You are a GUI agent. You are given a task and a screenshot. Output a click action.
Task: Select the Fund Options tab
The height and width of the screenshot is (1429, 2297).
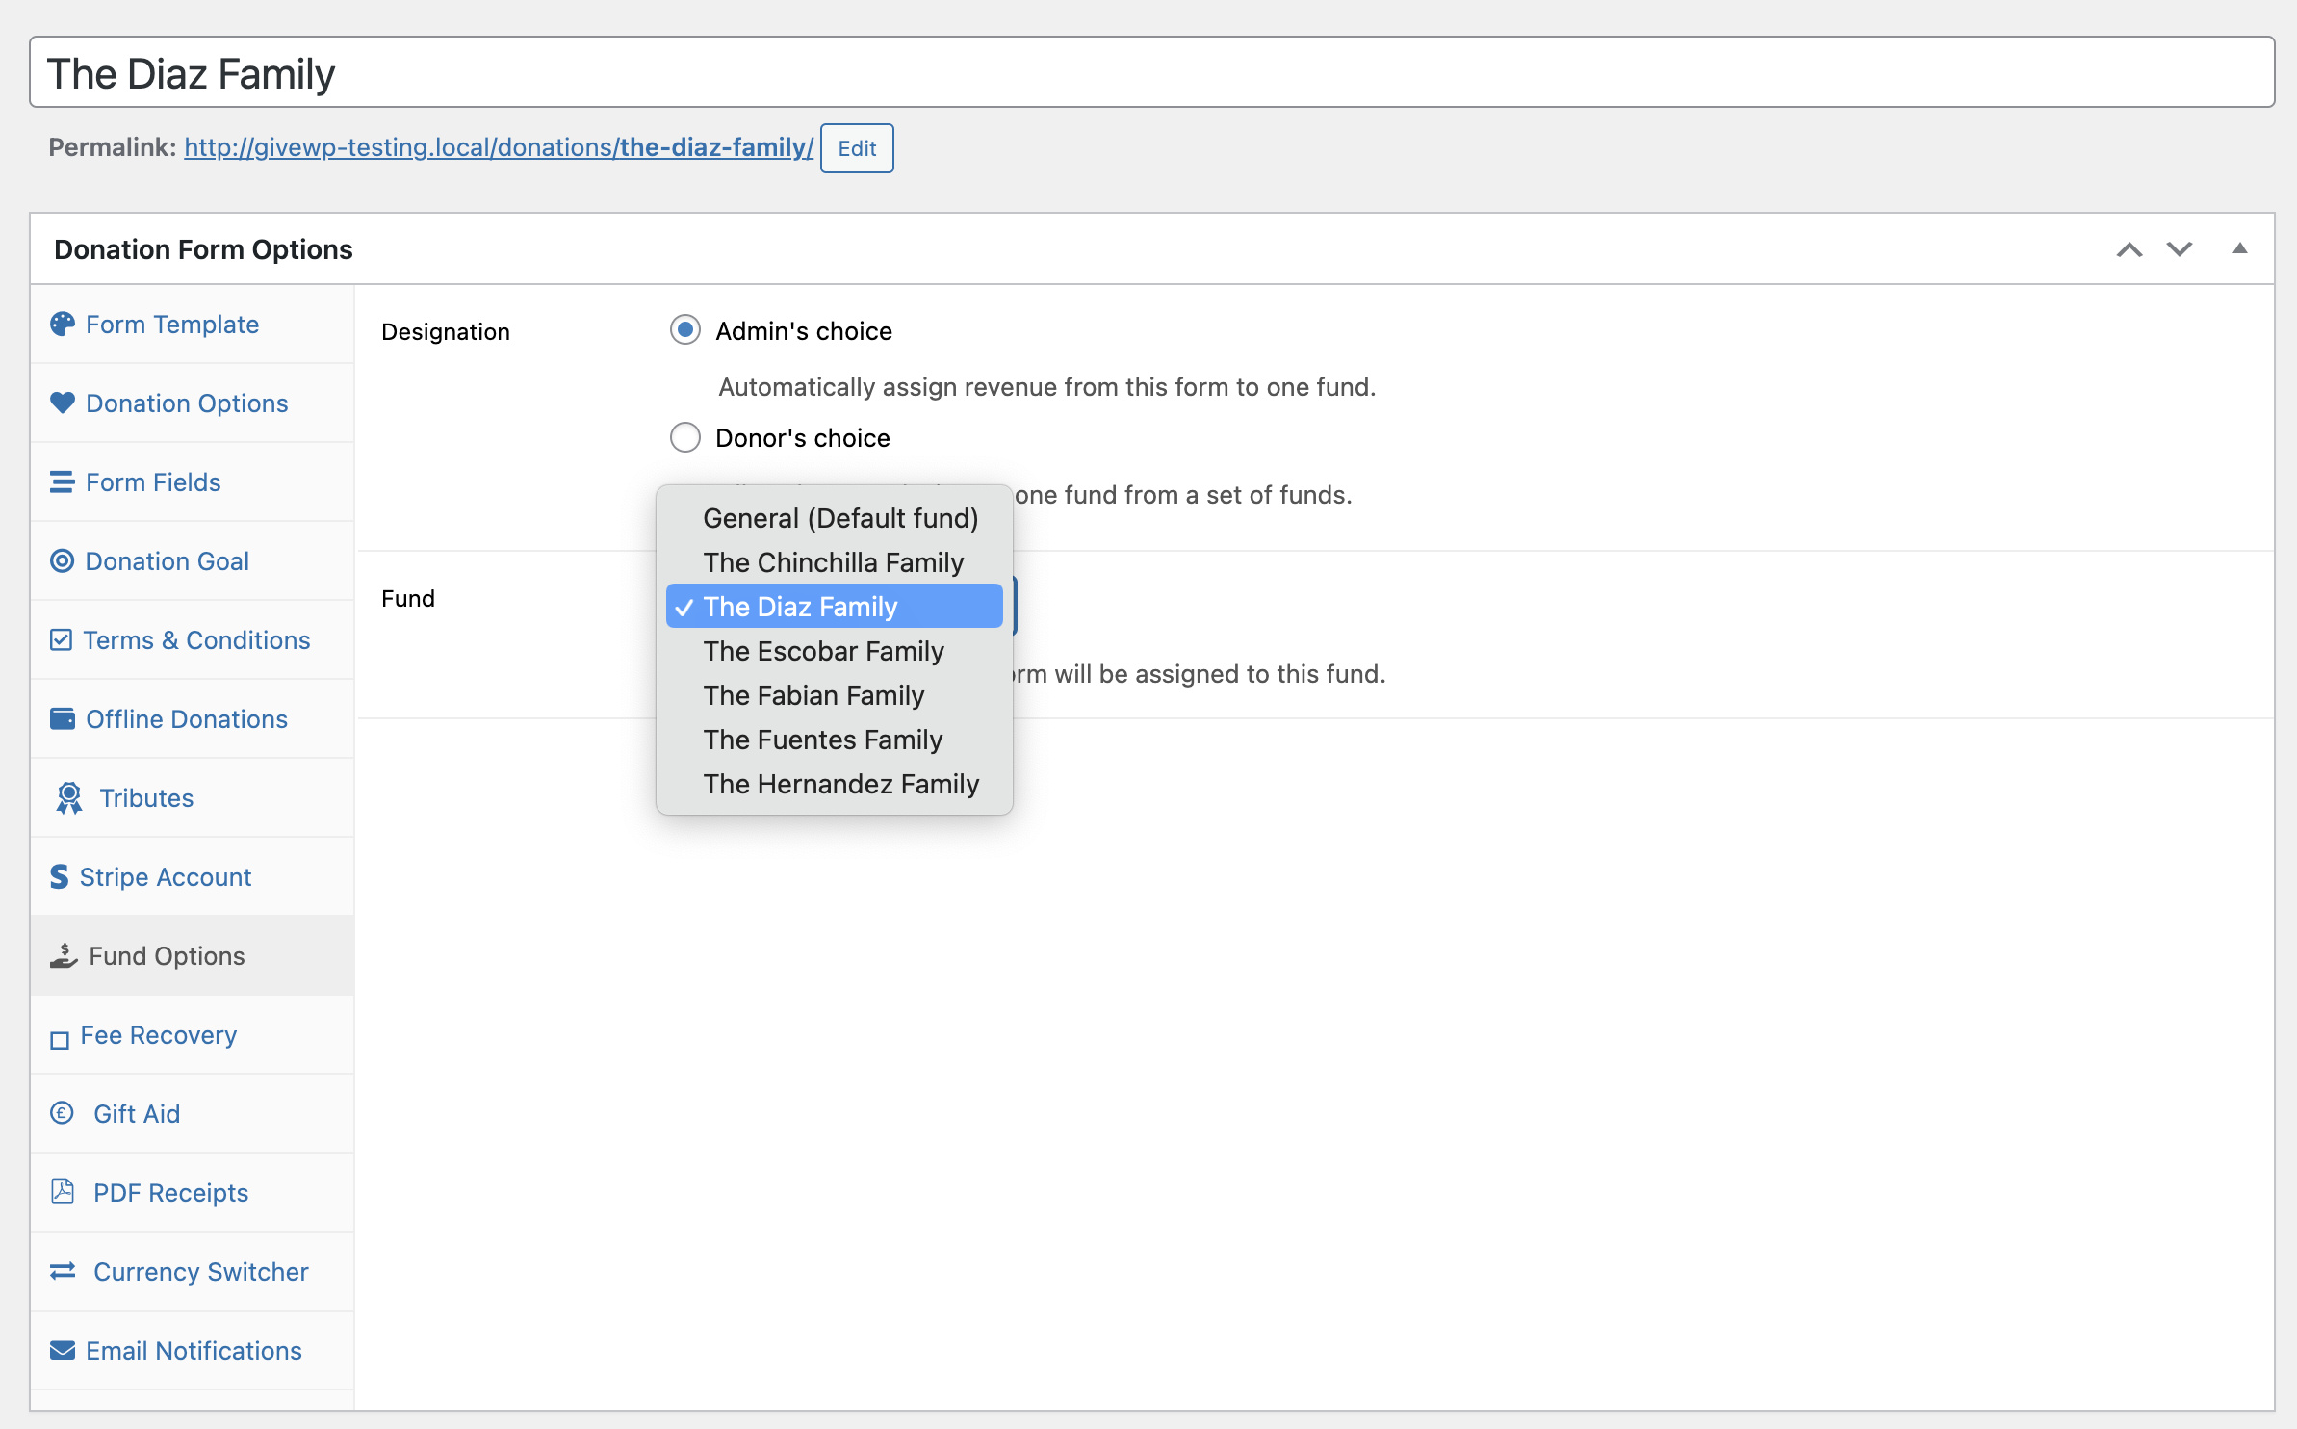[193, 956]
